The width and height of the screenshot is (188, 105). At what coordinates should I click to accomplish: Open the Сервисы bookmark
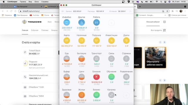click(7, 15)
